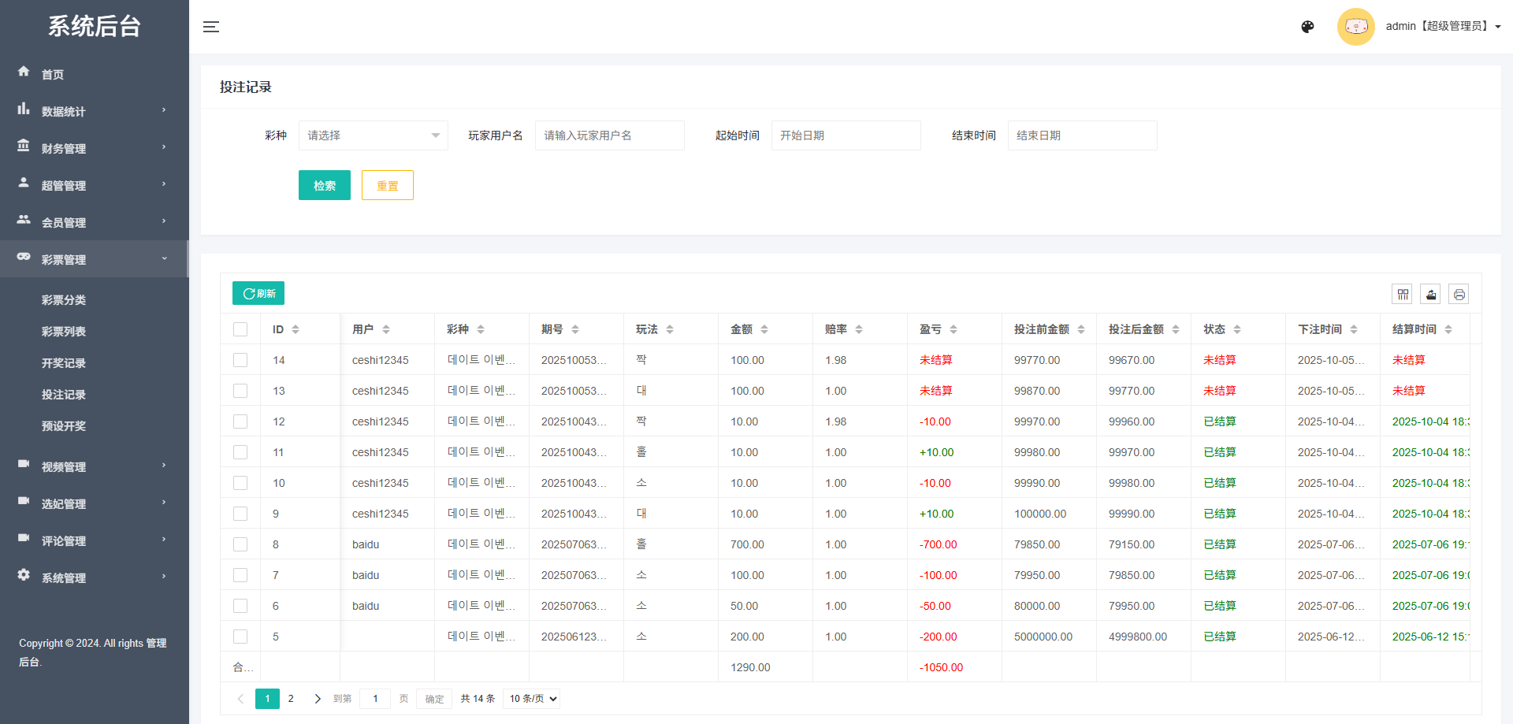Image resolution: width=1513 pixels, height=724 pixels.
Task: Click the column display settings icon above table
Action: (x=1403, y=293)
